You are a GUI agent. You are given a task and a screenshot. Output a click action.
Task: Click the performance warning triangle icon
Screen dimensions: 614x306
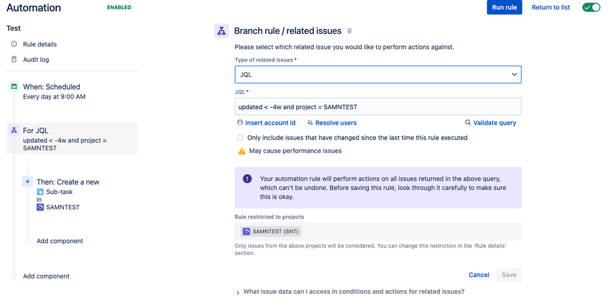point(242,151)
